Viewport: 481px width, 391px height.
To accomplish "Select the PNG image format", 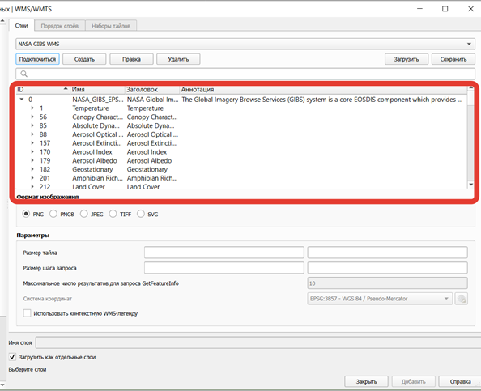I will point(26,214).
